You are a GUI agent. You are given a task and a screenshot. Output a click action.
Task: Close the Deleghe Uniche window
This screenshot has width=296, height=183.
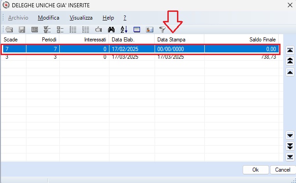pyautogui.click(x=290, y=5)
